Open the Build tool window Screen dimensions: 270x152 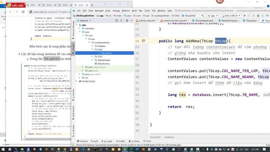point(94,141)
